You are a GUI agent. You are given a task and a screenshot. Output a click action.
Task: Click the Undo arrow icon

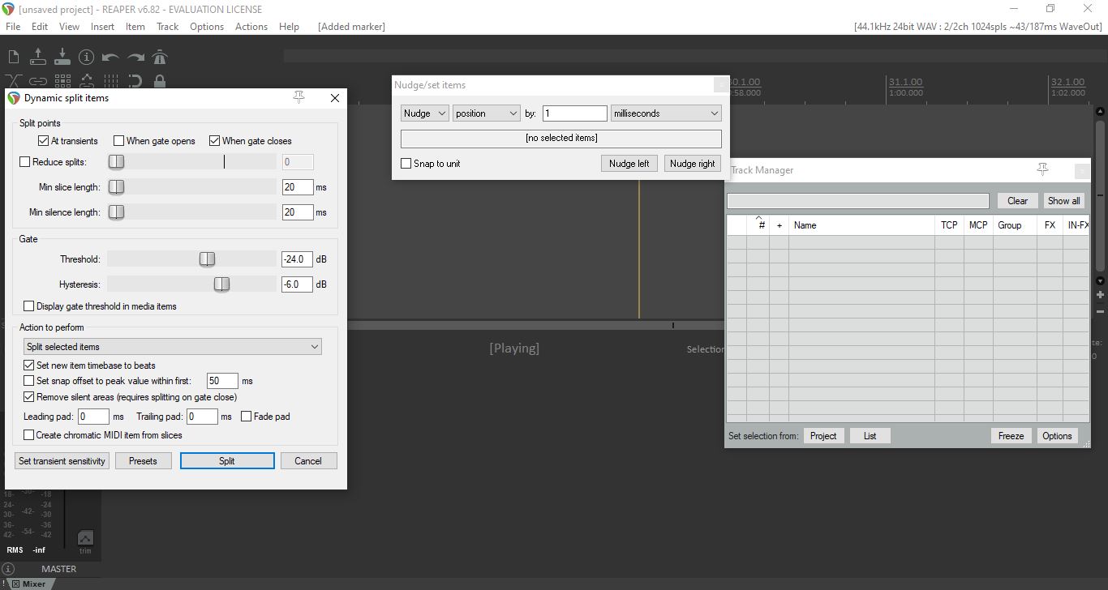(111, 57)
